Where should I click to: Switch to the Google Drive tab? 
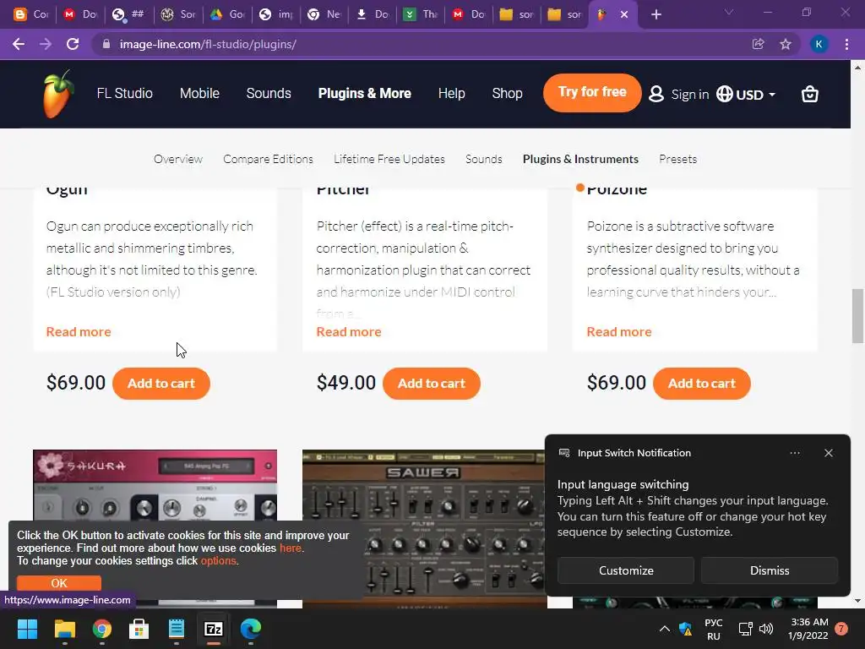(226, 14)
